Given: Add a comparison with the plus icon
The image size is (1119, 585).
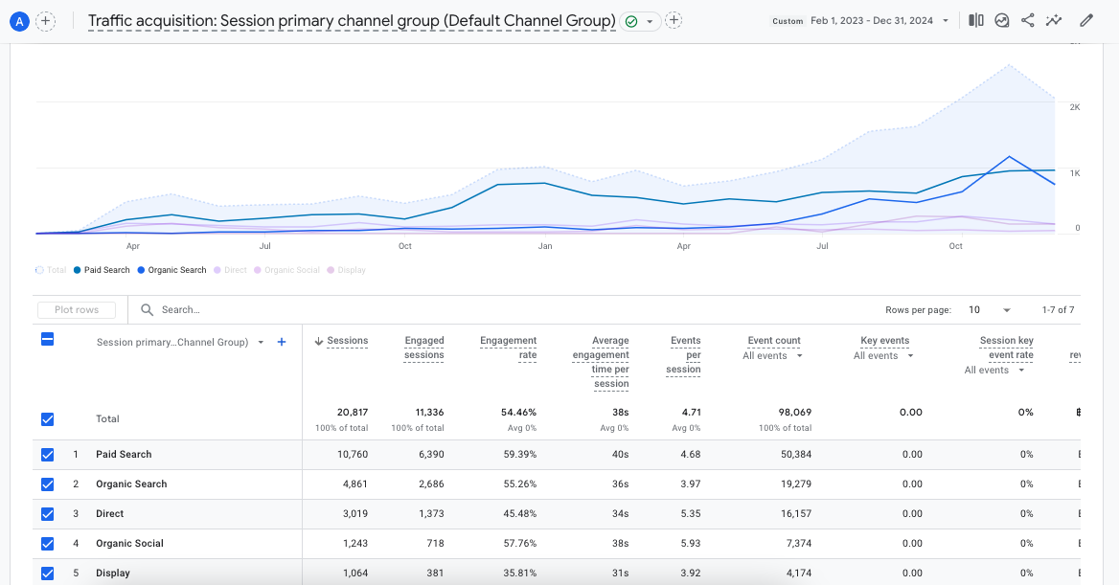Looking at the screenshot, I should tap(45, 21).
